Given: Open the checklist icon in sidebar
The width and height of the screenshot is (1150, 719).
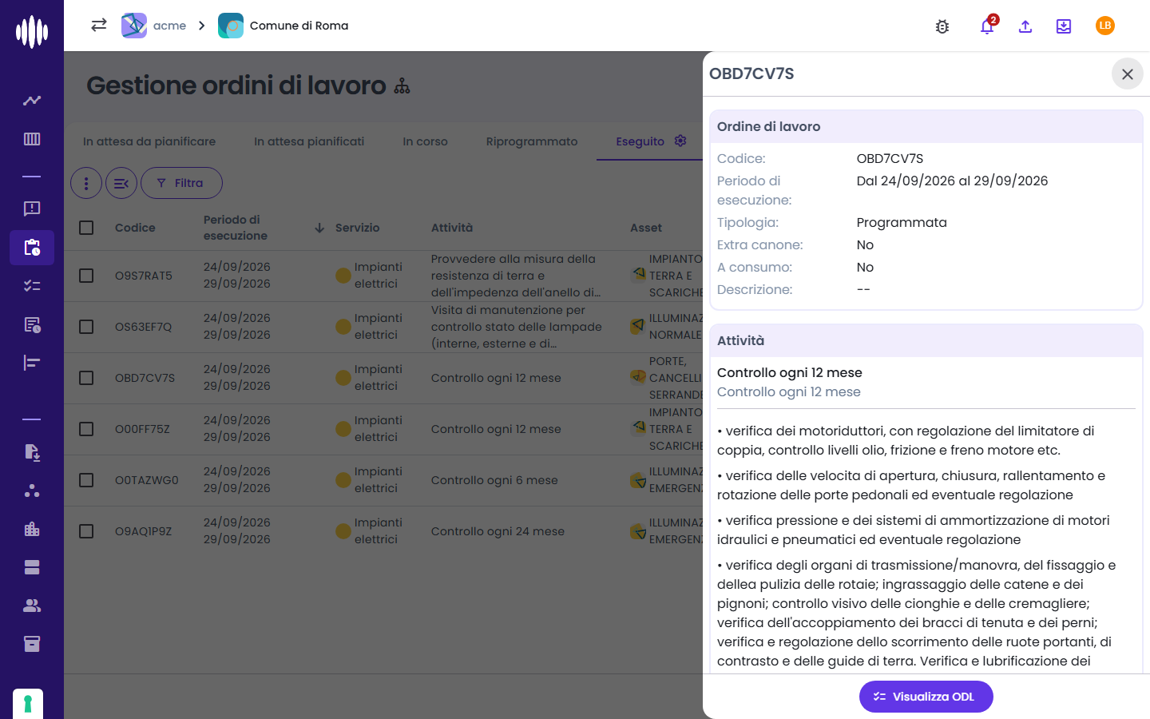Looking at the screenshot, I should click(32, 286).
